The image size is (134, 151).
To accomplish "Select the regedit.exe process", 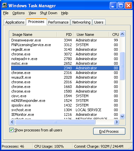I will pos(65,49).
